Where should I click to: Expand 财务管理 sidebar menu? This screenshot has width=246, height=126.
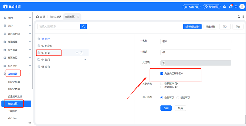point(17,50)
